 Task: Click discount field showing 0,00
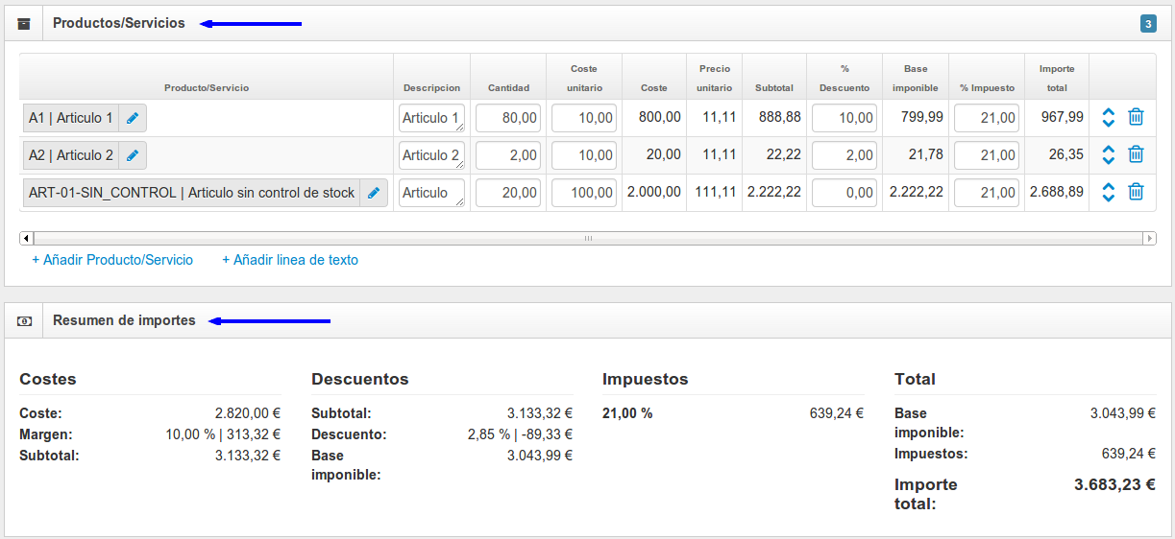click(845, 193)
